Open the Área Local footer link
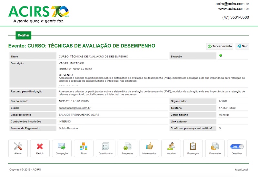258x177 pixels. pos(241,170)
